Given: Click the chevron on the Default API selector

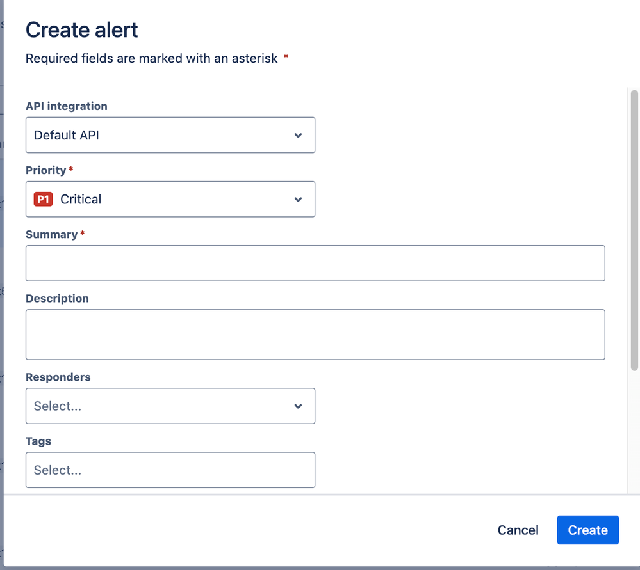Looking at the screenshot, I should 298,135.
